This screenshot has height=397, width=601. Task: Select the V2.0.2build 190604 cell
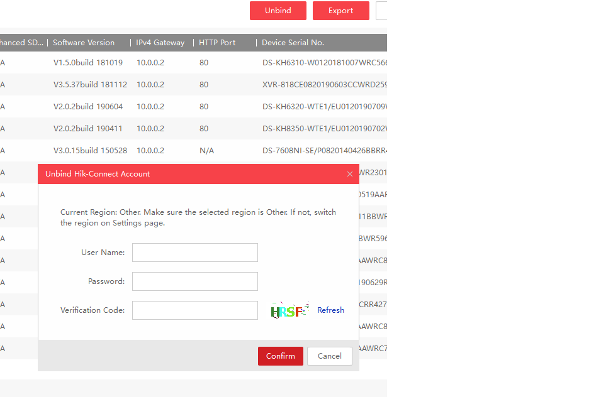(x=87, y=107)
